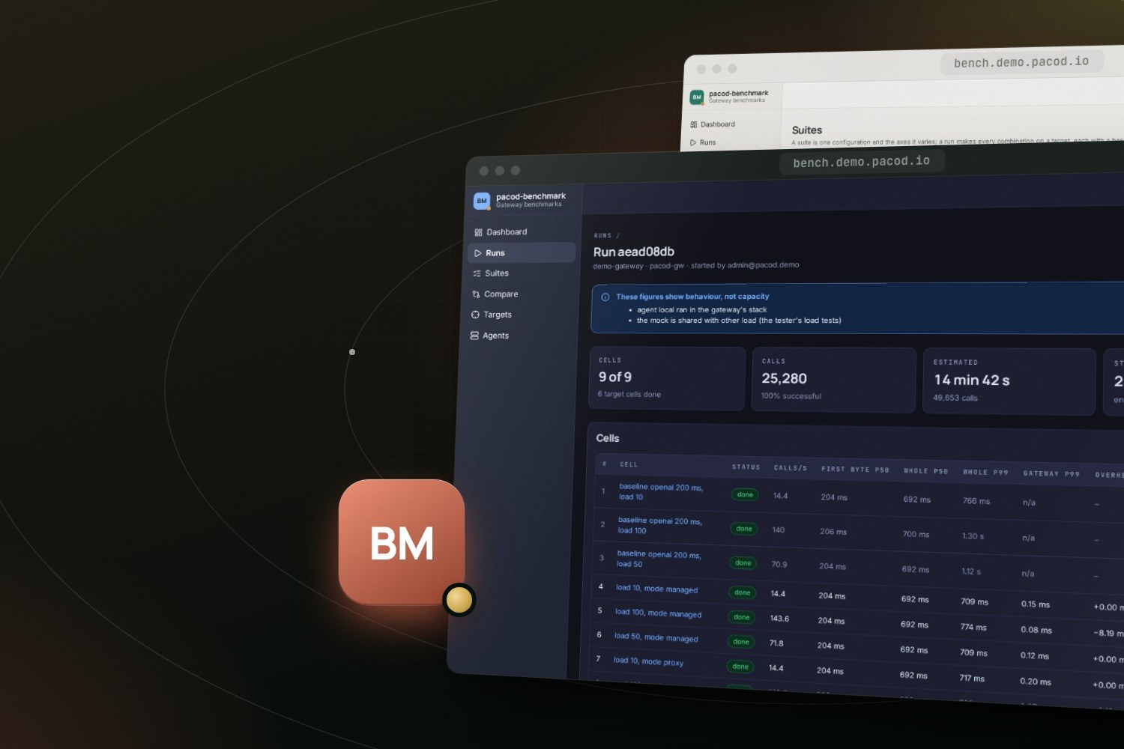Open cell "baseline openai 200 ms, load 50"
The width and height of the screenshot is (1124, 749).
tap(659, 559)
